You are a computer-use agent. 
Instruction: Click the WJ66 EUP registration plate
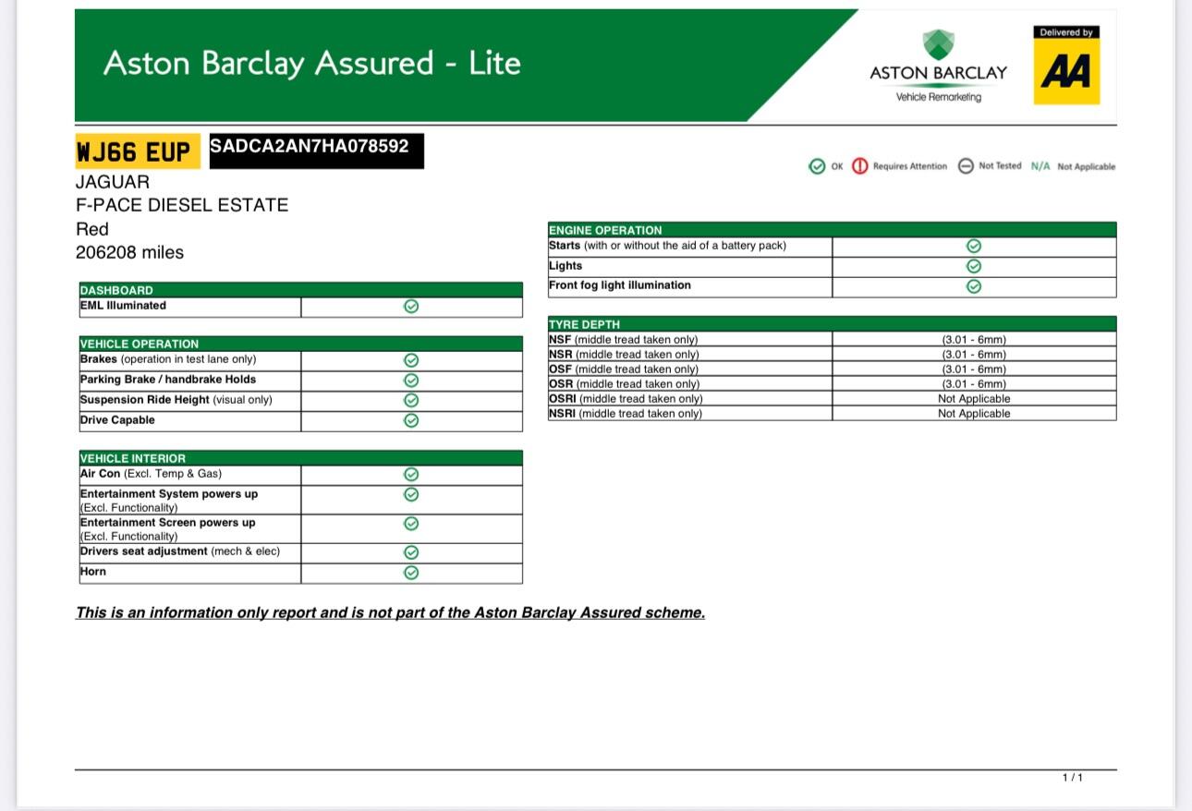click(137, 151)
